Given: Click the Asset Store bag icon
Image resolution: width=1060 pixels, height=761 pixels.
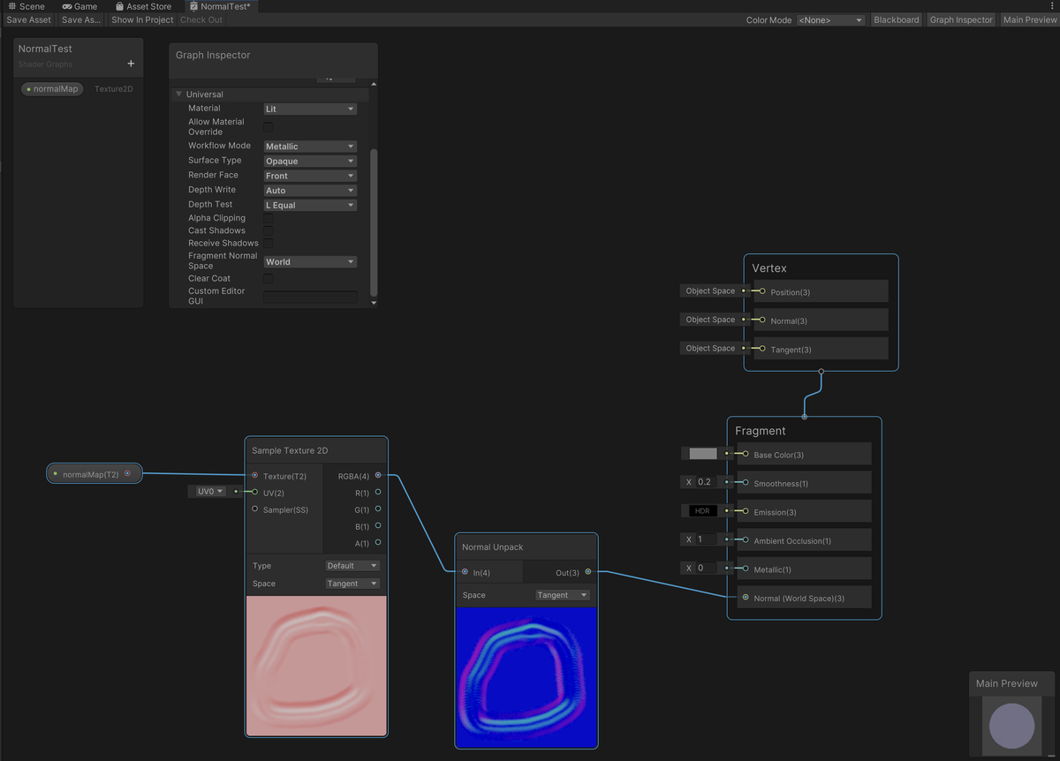Looking at the screenshot, I should (121, 6).
